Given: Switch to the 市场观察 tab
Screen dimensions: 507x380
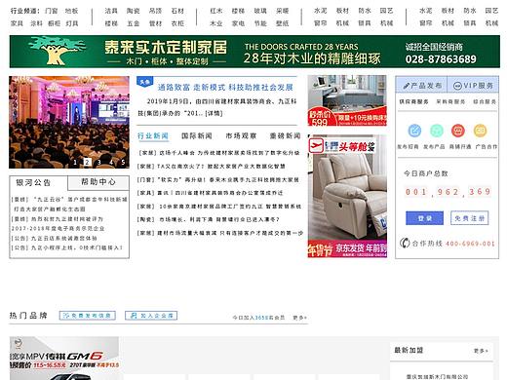Looking at the screenshot, I should tap(241, 135).
